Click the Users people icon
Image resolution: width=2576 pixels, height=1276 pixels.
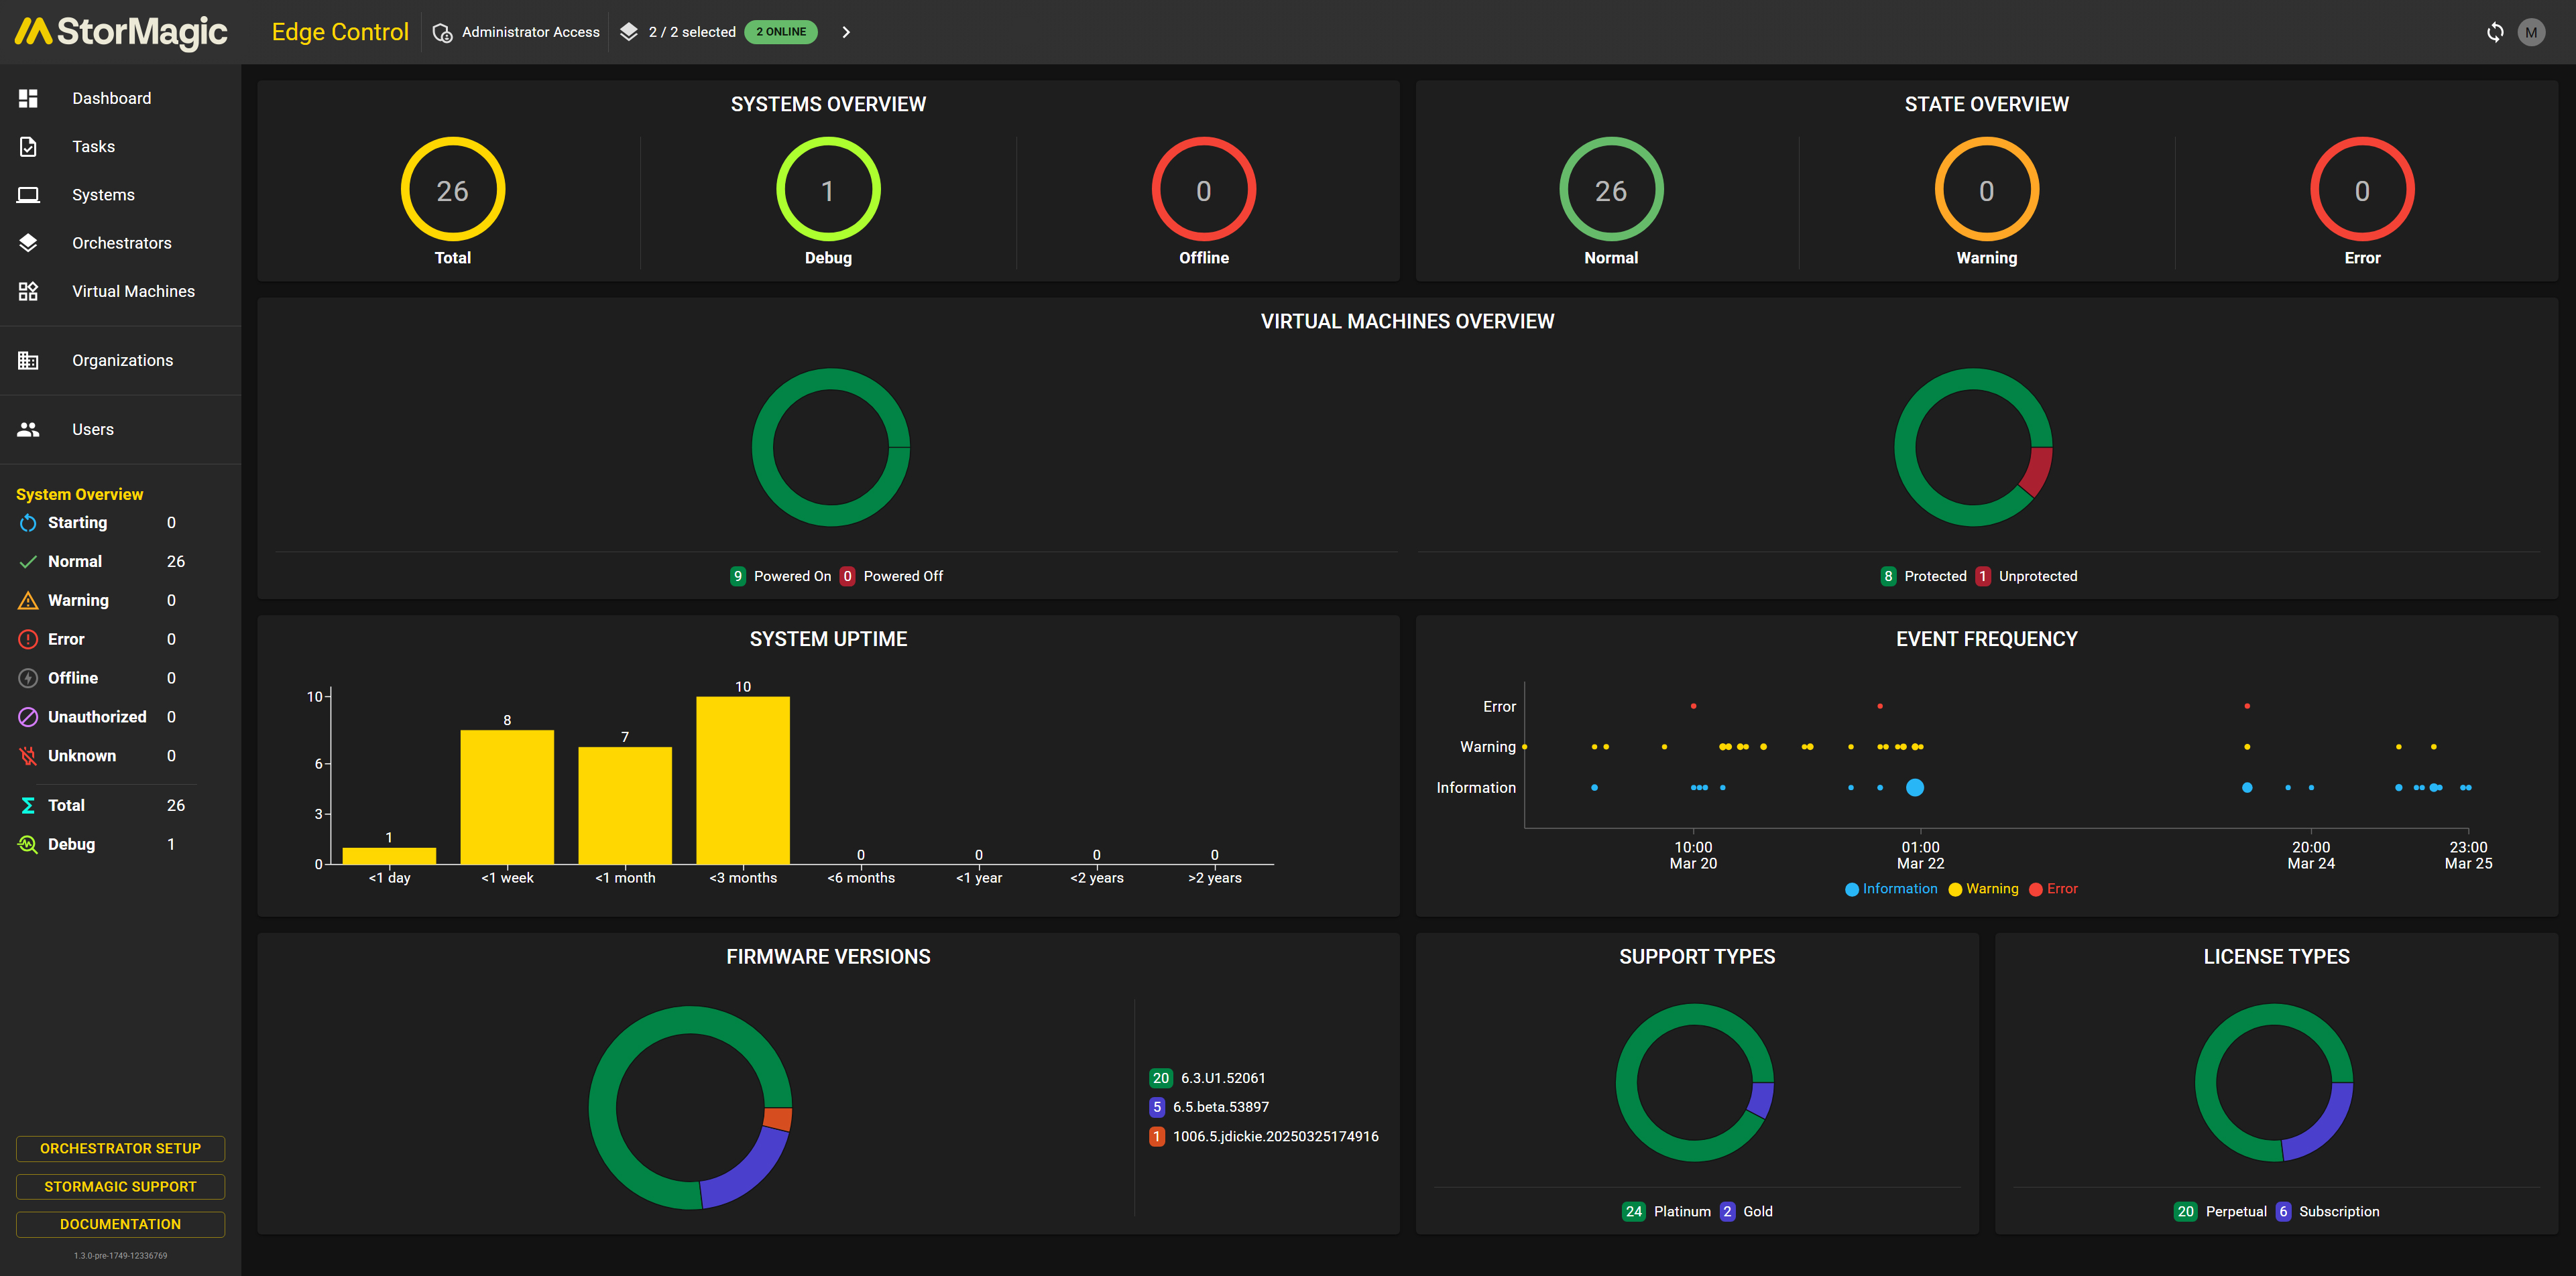click(x=28, y=430)
